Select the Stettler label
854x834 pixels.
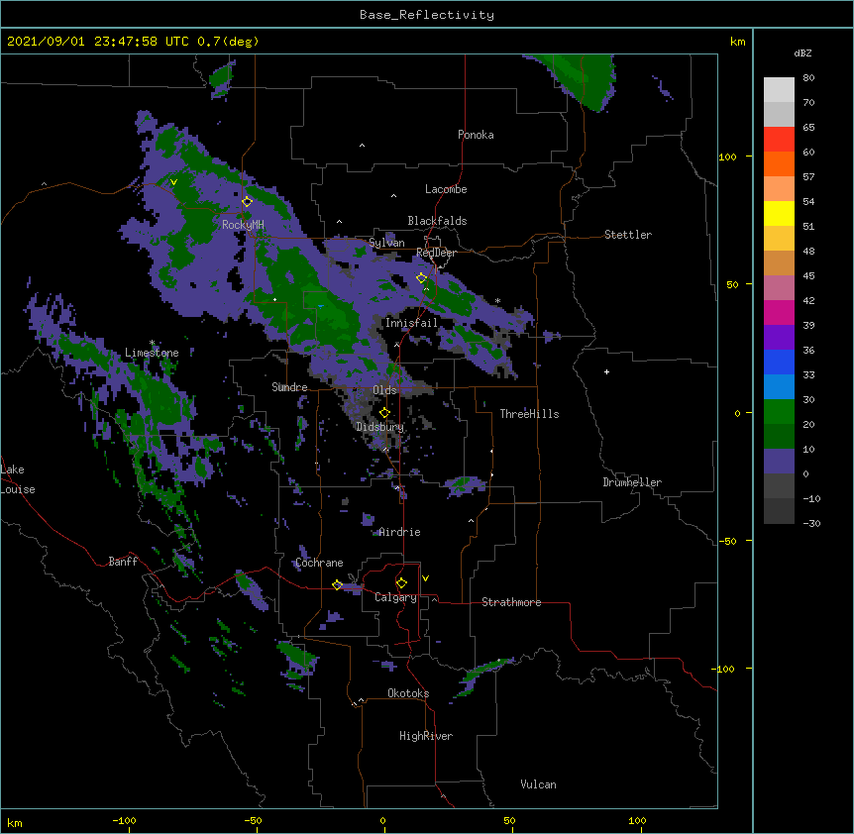point(628,235)
